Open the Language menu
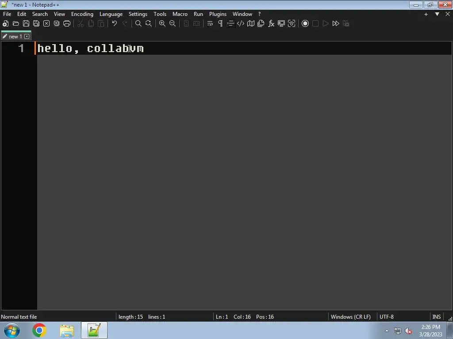The height and width of the screenshot is (339, 453). coord(111,14)
